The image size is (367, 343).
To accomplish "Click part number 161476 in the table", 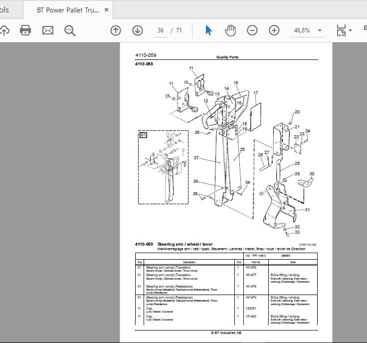I will tap(251, 267).
